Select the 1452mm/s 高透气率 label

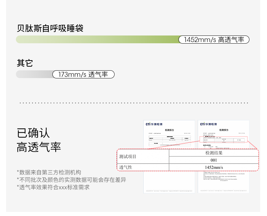[214, 40]
